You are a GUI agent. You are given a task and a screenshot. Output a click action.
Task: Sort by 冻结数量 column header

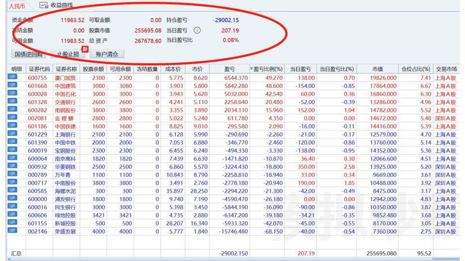coord(147,69)
